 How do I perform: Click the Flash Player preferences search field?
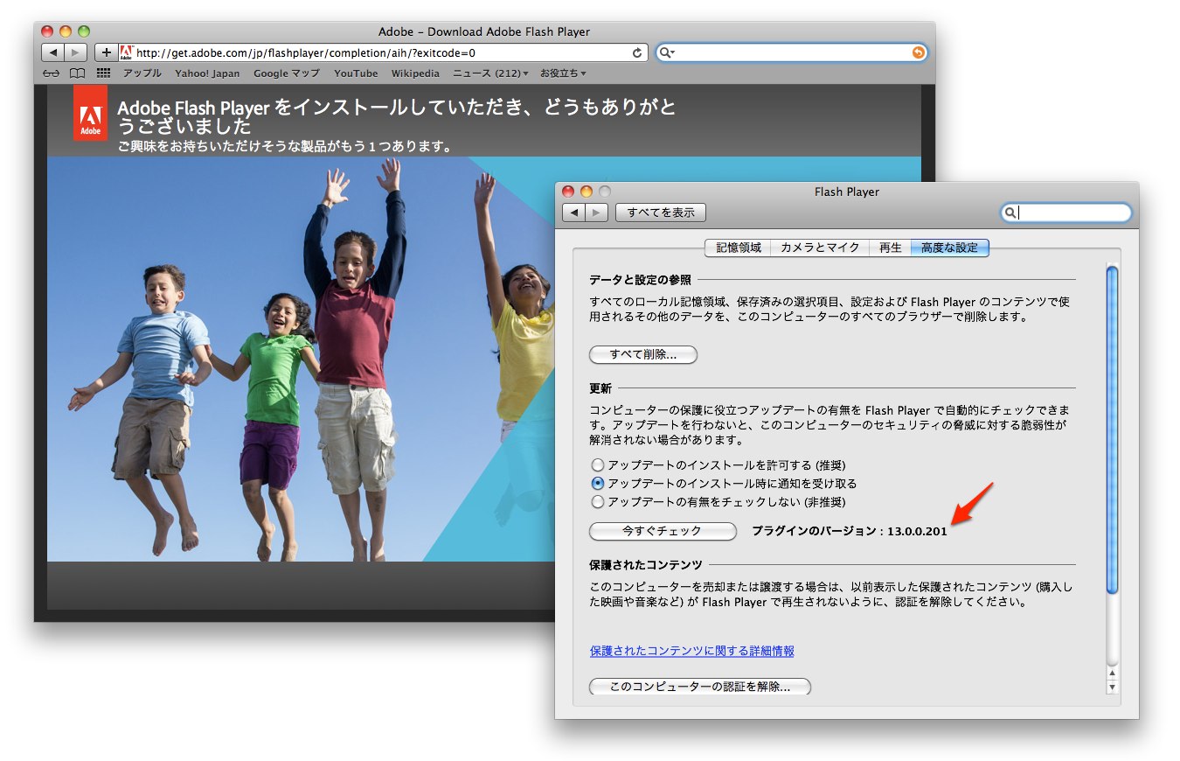coord(1066,213)
